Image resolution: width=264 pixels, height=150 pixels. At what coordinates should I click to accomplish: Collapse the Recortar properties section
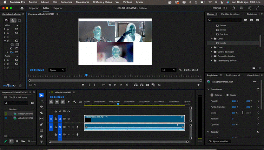[208, 132]
